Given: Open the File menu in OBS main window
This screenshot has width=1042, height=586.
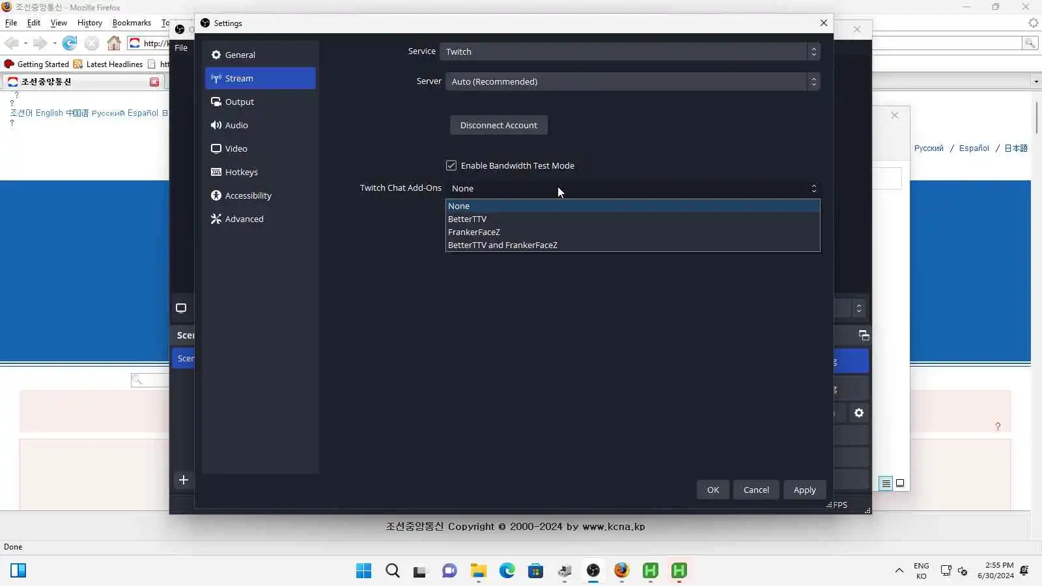Looking at the screenshot, I should [x=181, y=48].
